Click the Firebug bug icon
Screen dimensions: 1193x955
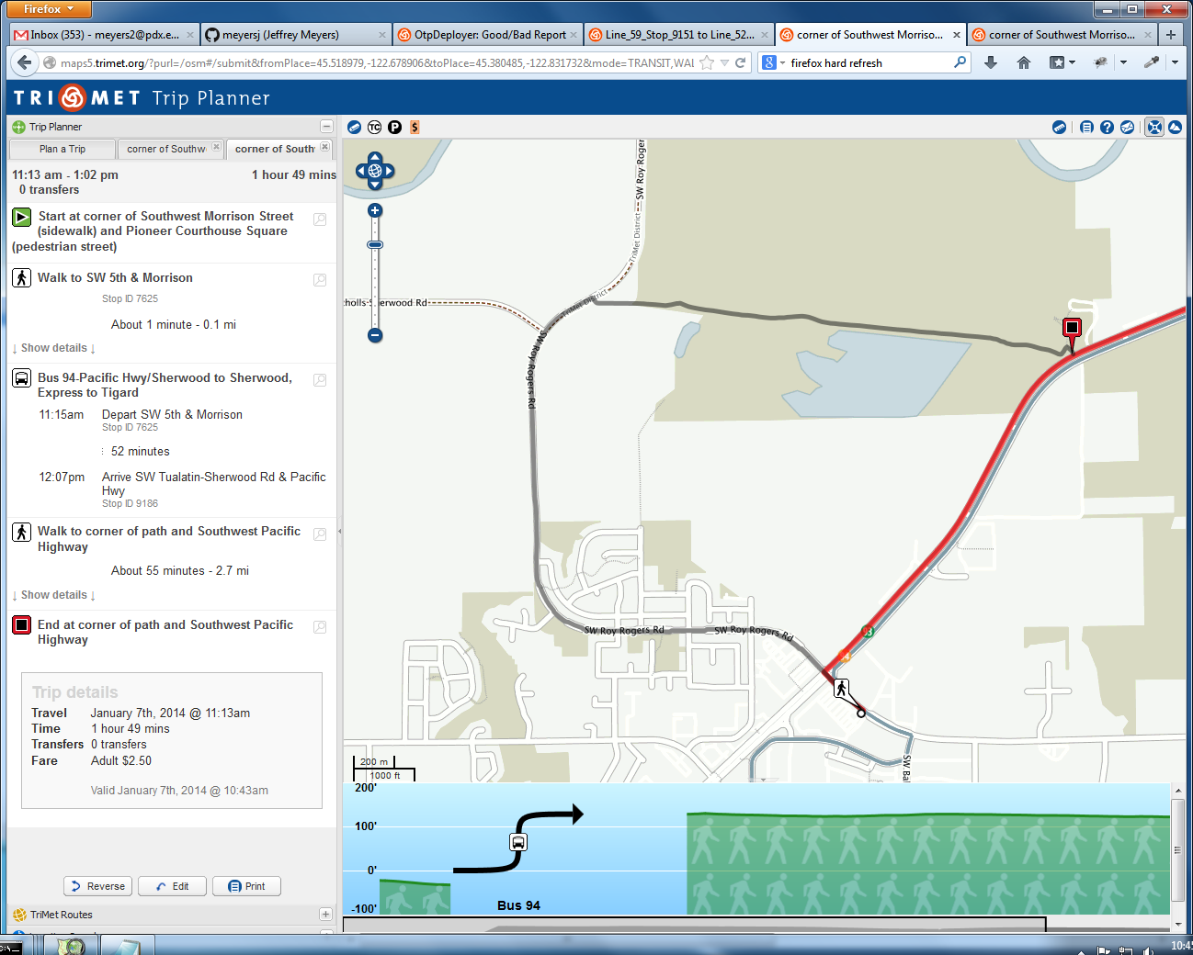[x=1100, y=62]
